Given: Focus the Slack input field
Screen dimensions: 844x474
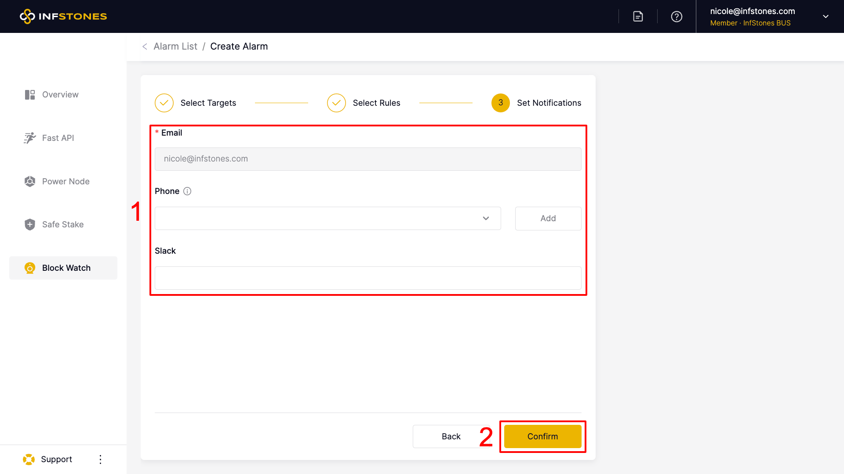Looking at the screenshot, I should 367,278.
